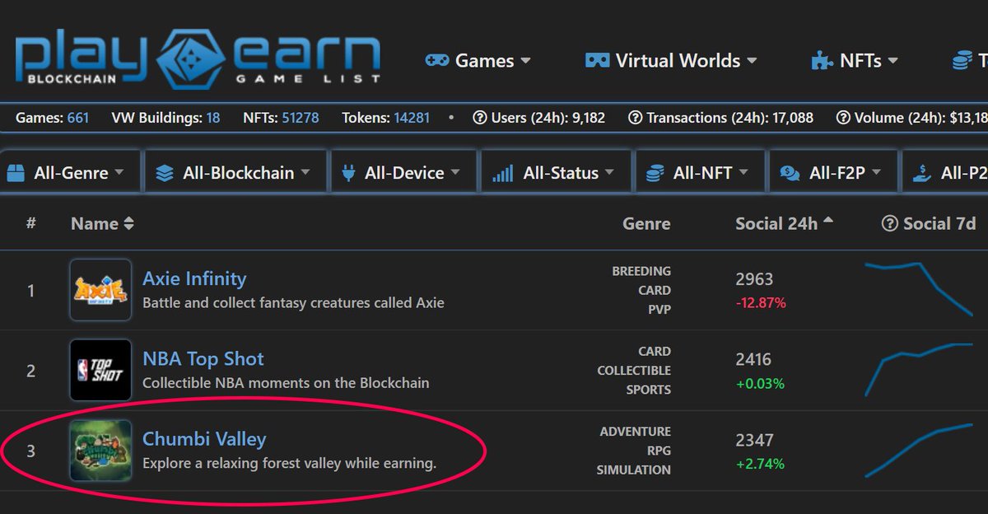
Task: Click the SPORTS genre tag
Action: [x=649, y=390]
